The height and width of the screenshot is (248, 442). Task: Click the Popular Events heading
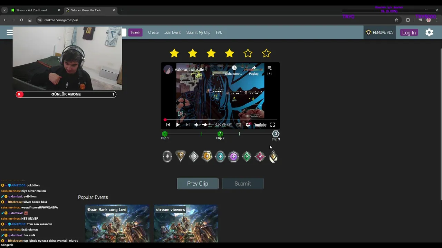pyautogui.click(x=93, y=197)
